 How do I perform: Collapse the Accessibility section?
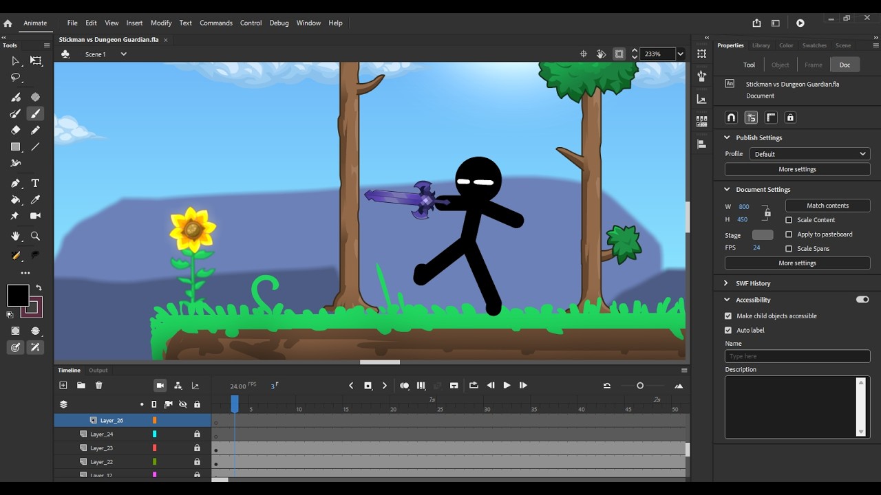pyautogui.click(x=727, y=300)
